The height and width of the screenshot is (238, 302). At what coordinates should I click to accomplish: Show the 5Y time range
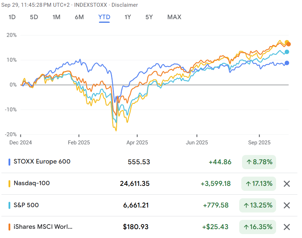click(x=149, y=17)
